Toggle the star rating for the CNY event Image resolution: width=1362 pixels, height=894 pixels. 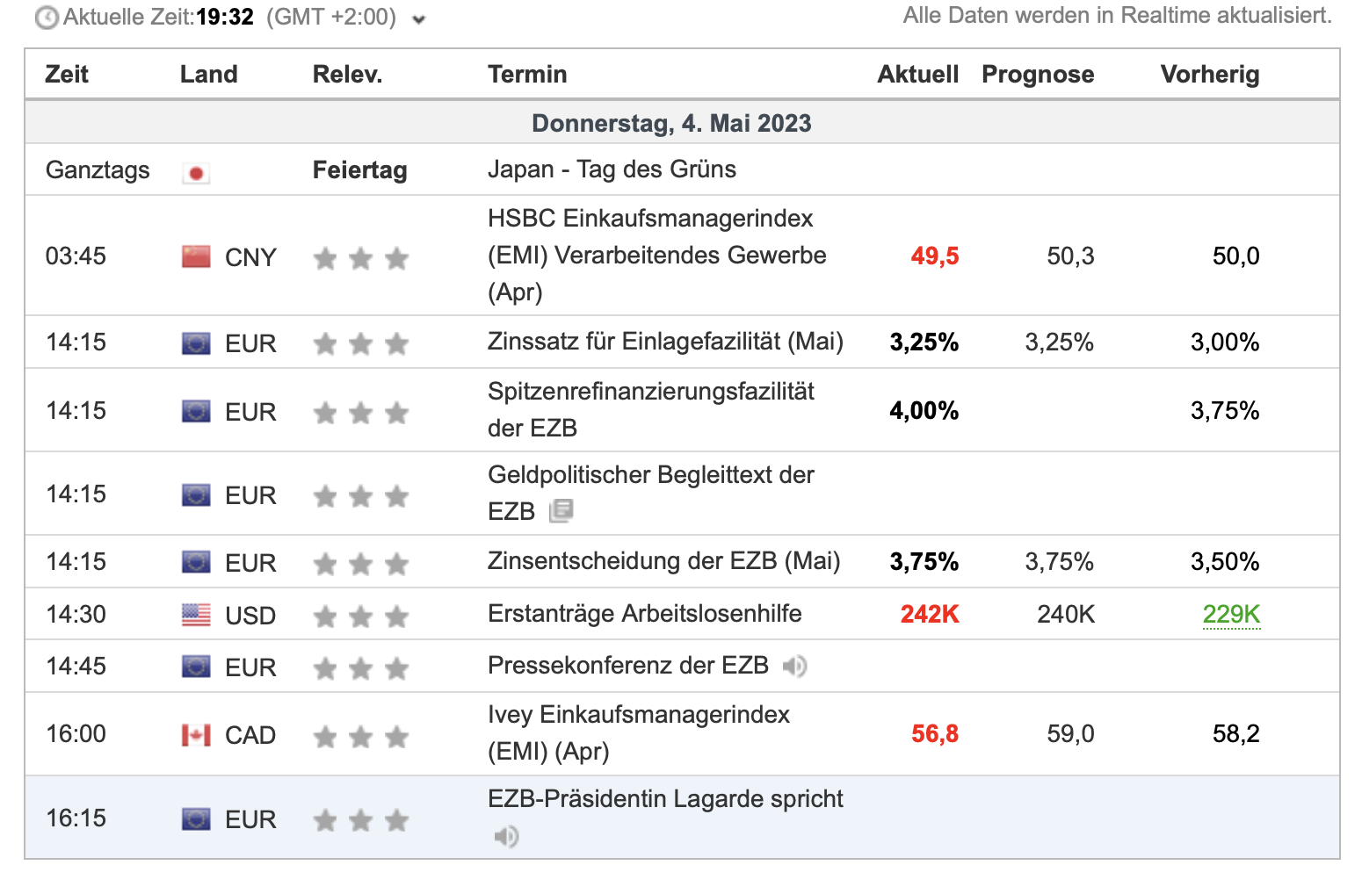click(x=360, y=258)
